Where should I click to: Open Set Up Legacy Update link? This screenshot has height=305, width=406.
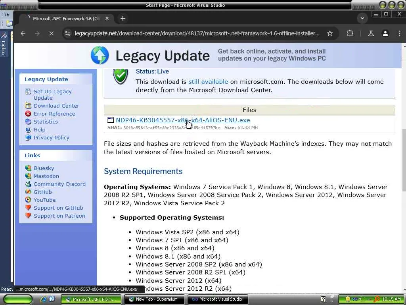click(x=53, y=95)
